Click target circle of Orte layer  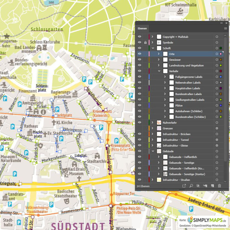[217, 54]
